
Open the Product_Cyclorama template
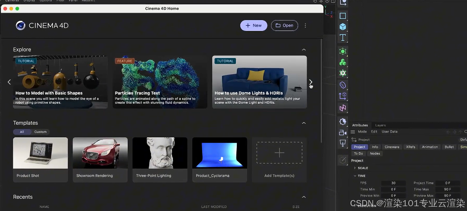220,160
